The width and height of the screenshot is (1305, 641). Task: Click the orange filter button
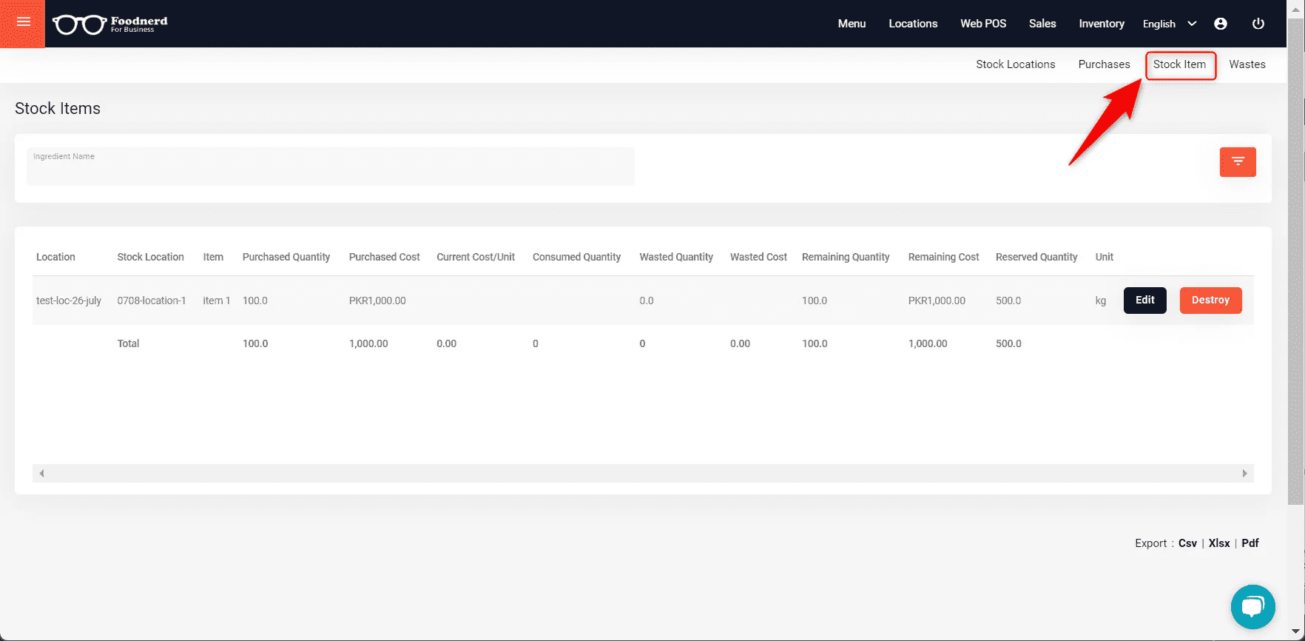(1238, 162)
